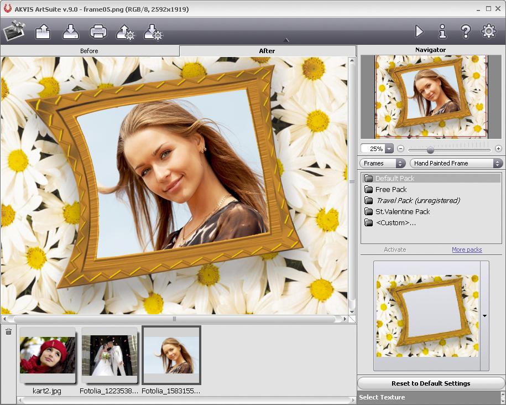Open program info with the 'i' icon
Image resolution: width=506 pixels, height=405 pixels.
point(442,32)
